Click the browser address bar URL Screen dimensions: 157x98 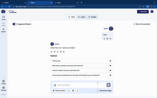point(45,7)
